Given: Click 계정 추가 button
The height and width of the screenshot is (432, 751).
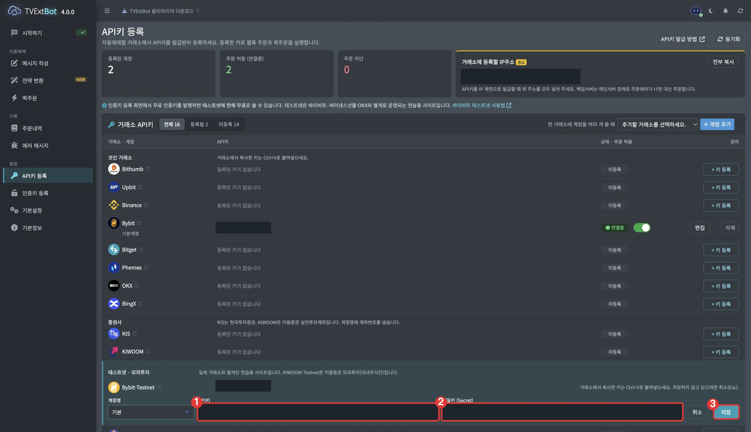Looking at the screenshot, I should tap(717, 125).
